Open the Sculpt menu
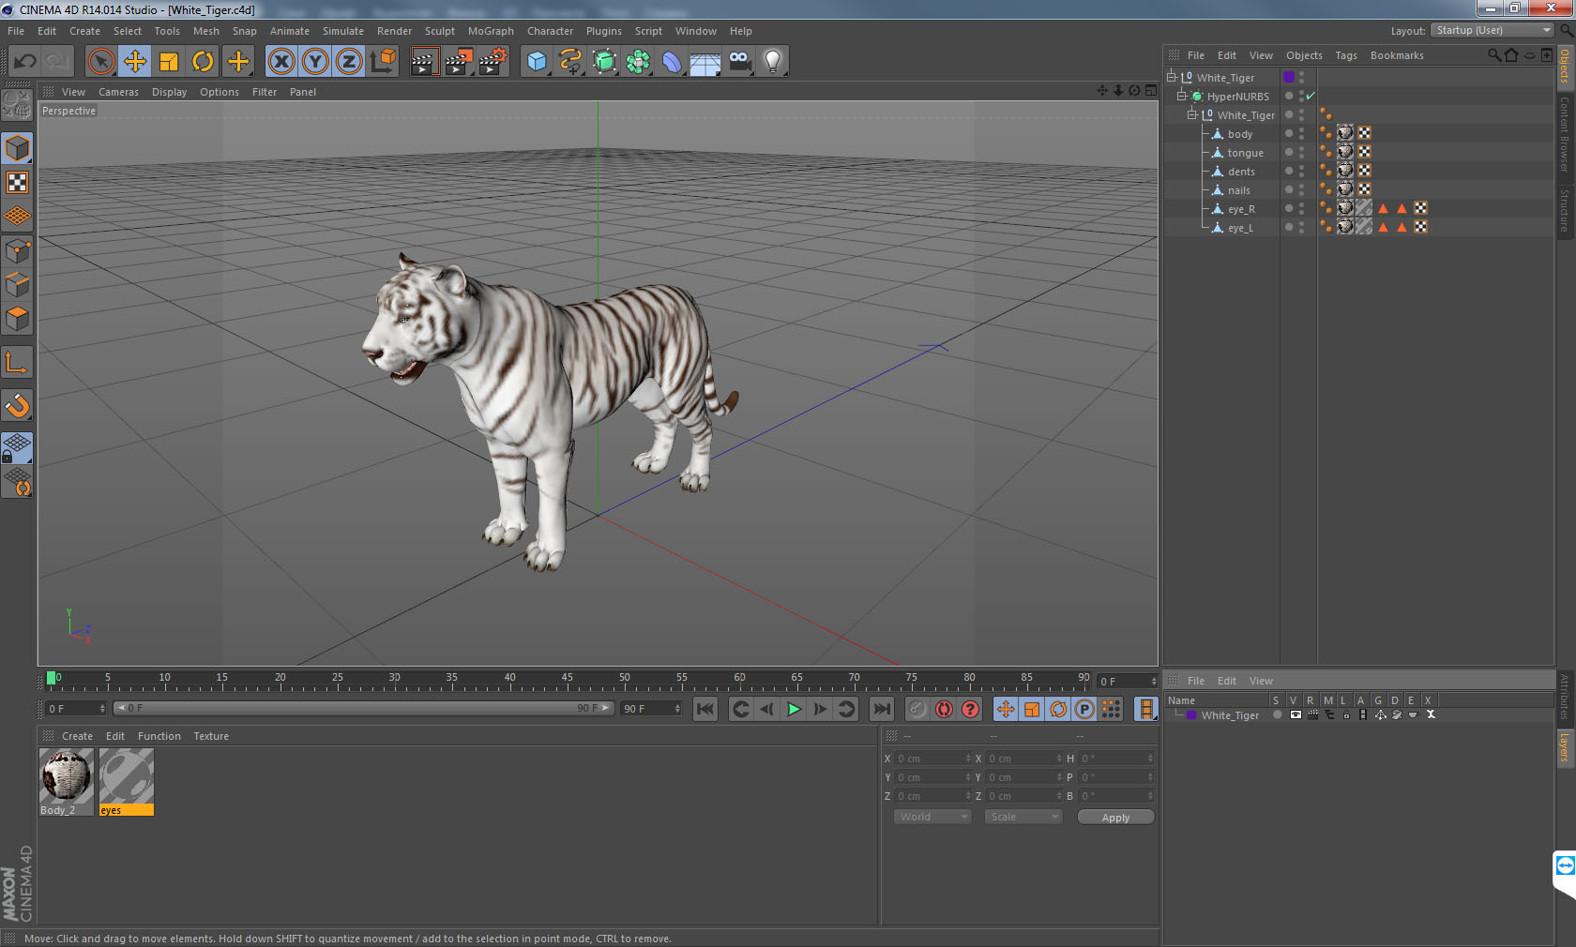This screenshot has height=947, width=1576. 439,31
